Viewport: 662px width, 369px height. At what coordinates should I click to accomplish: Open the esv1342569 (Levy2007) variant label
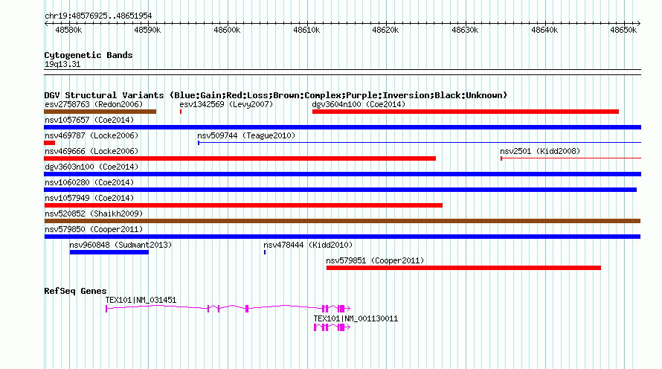point(226,104)
